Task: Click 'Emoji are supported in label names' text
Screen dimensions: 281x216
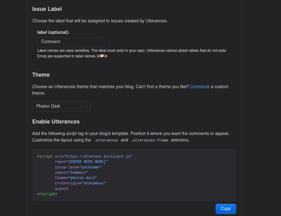Action: (x=67, y=56)
